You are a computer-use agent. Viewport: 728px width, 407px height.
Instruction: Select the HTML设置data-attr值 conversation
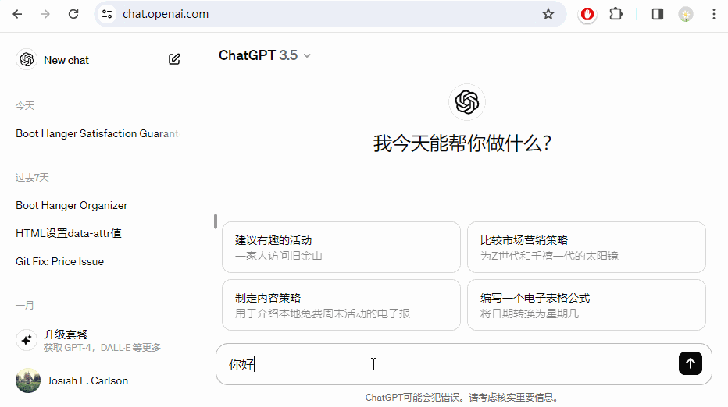[x=69, y=234]
